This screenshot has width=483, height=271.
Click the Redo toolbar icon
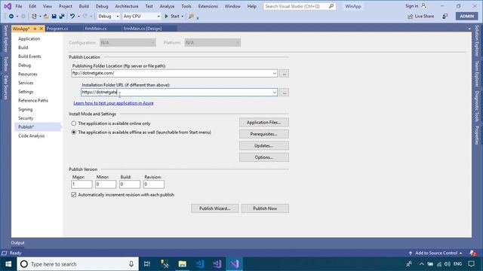(x=85, y=17)
